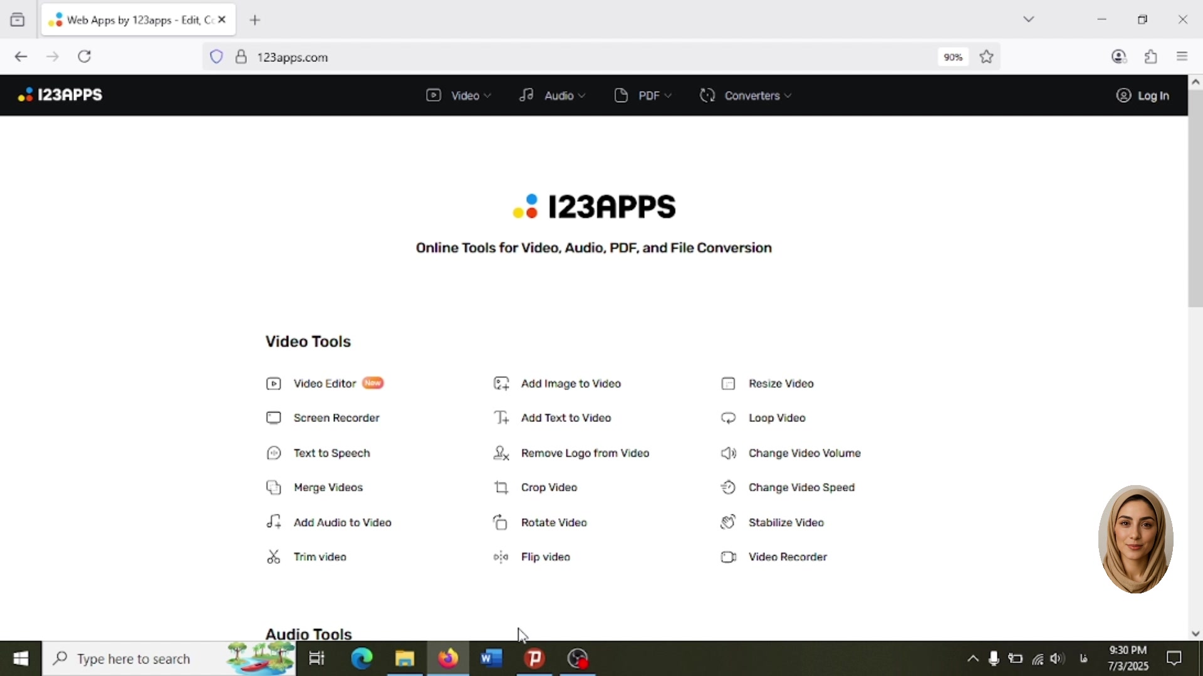
Task: Open the Screen Recorder link
Action: point(336,418)
